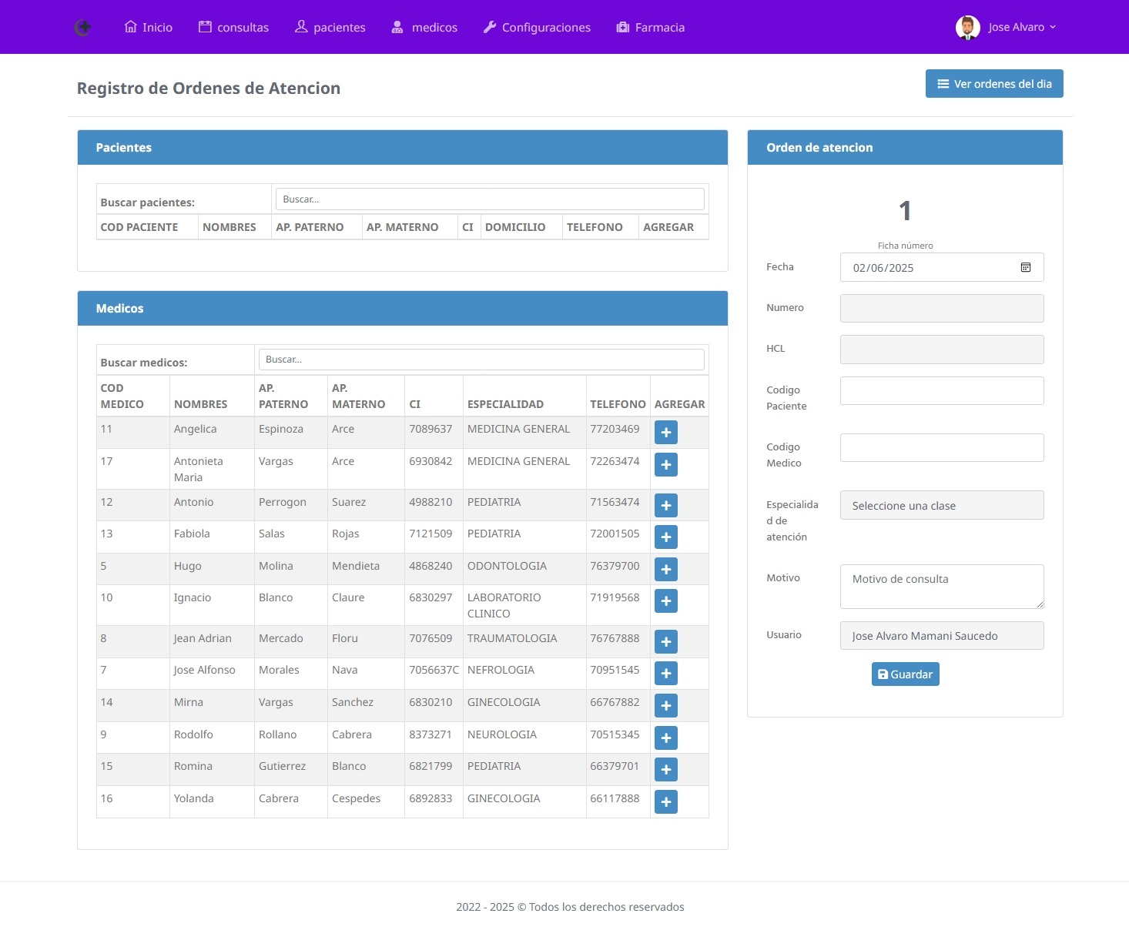Screen dimensions: 1129x930
Task: Focus the Buscar pacientes search field
Action: (489, 199)
